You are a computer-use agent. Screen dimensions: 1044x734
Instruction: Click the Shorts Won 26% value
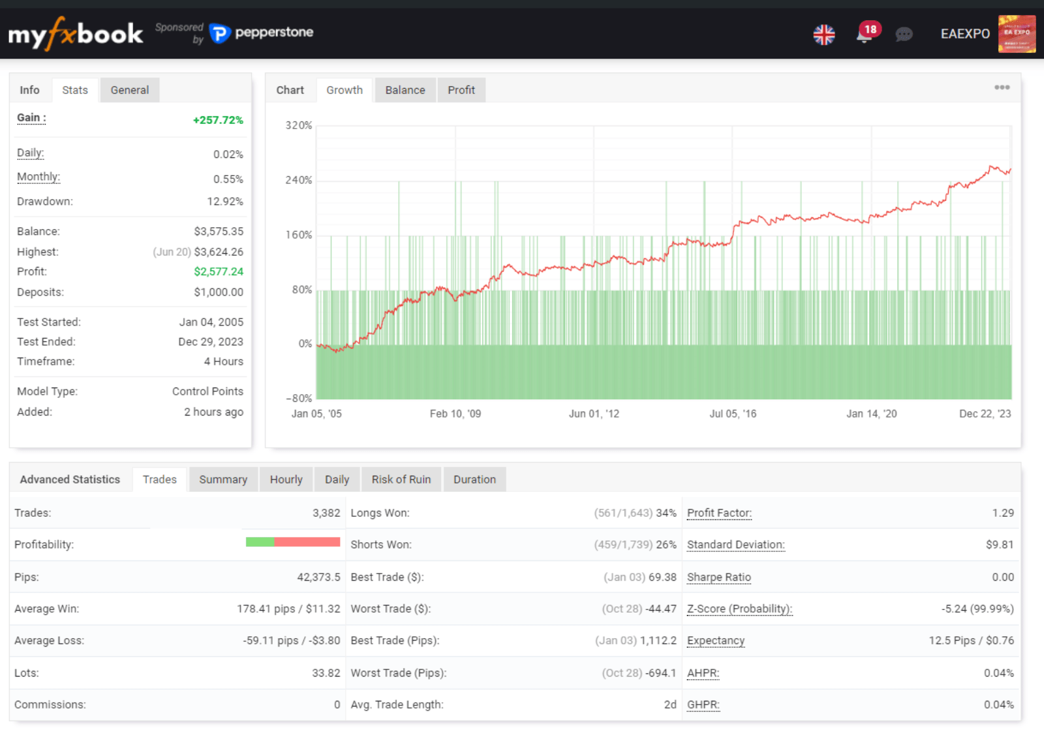pos(666,545)
